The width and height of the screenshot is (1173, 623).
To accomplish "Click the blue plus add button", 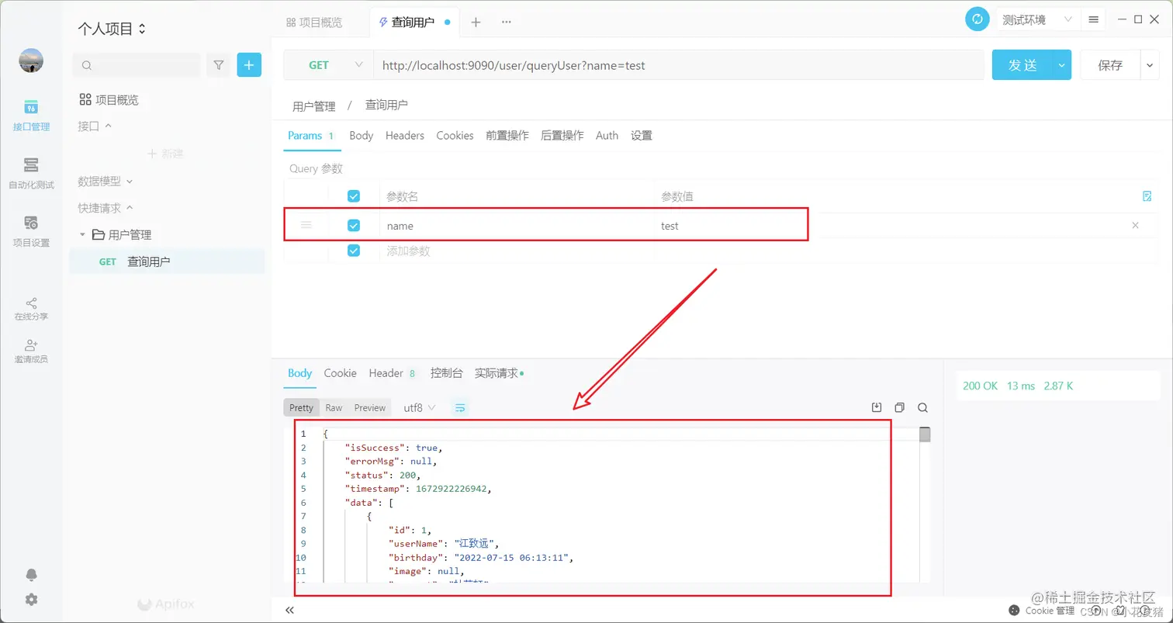I will [249, 65].
